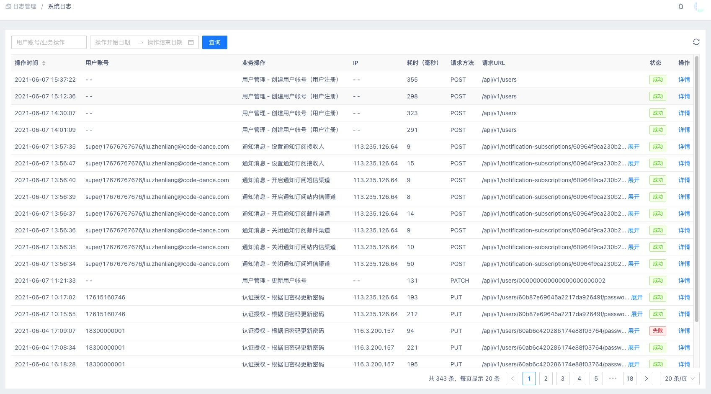711x394 pixels.
Task: Expand URL for 2021-06-07 13:56:47 row
Action: (634, 163)
